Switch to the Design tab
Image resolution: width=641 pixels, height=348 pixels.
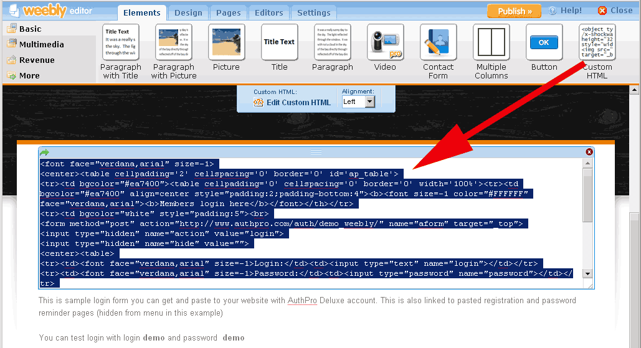point(189,12)
